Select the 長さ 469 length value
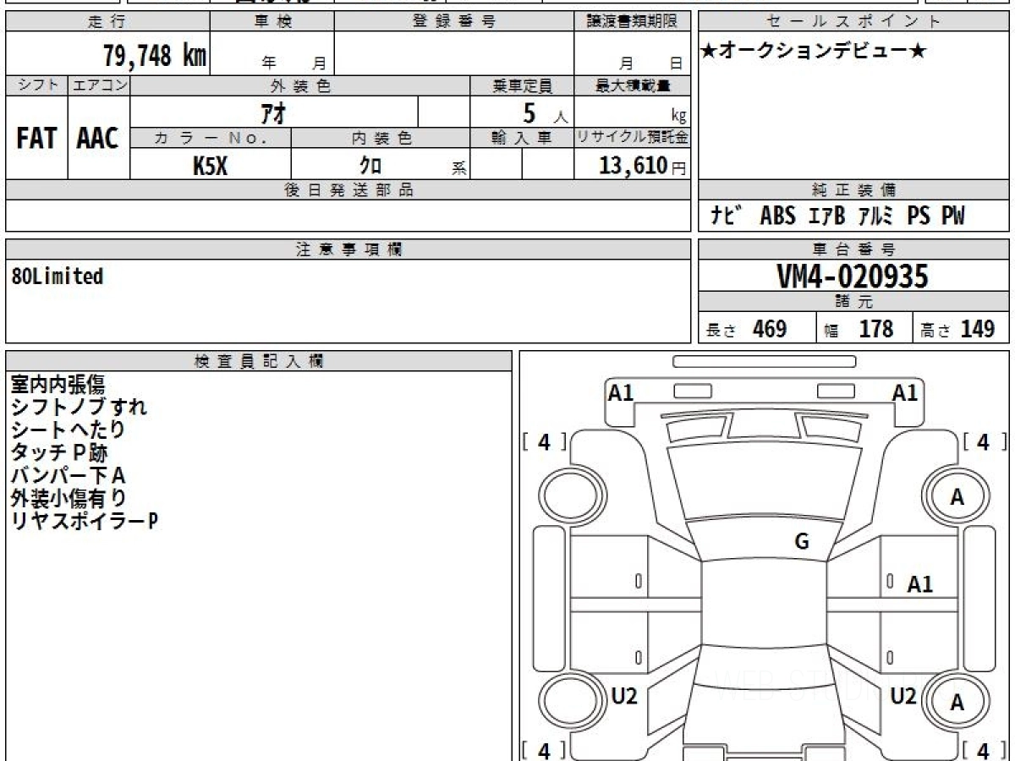The width and height of the screenshot is (1015, 761). coord(747,329)
